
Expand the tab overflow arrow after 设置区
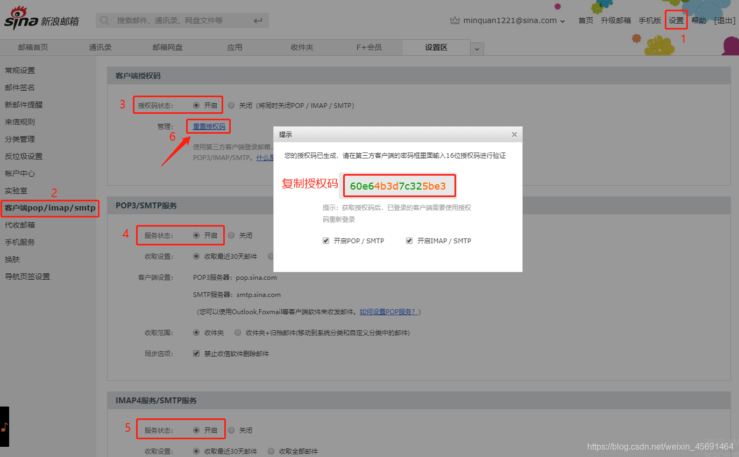coord(477,49)
